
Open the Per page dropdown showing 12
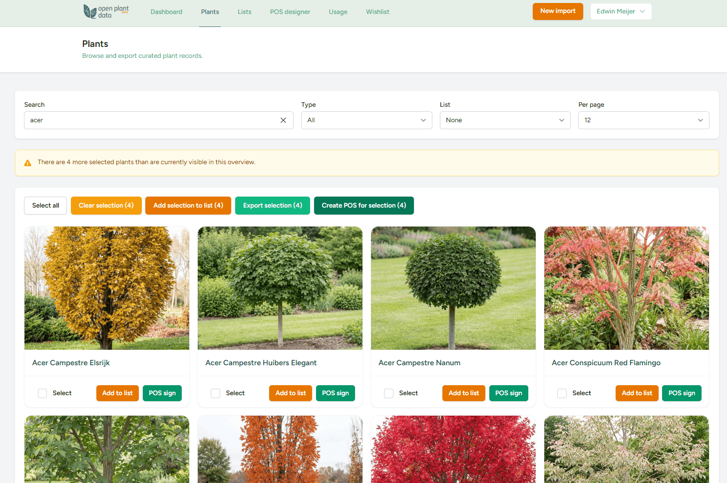pos(644,120)
